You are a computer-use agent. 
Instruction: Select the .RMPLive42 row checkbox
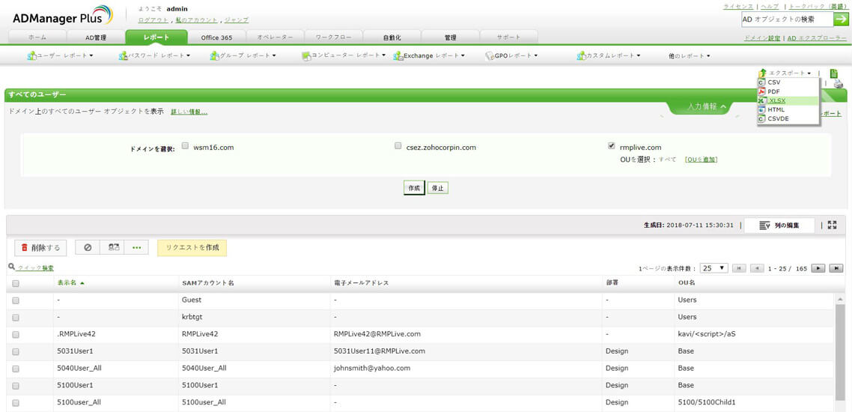15,334
